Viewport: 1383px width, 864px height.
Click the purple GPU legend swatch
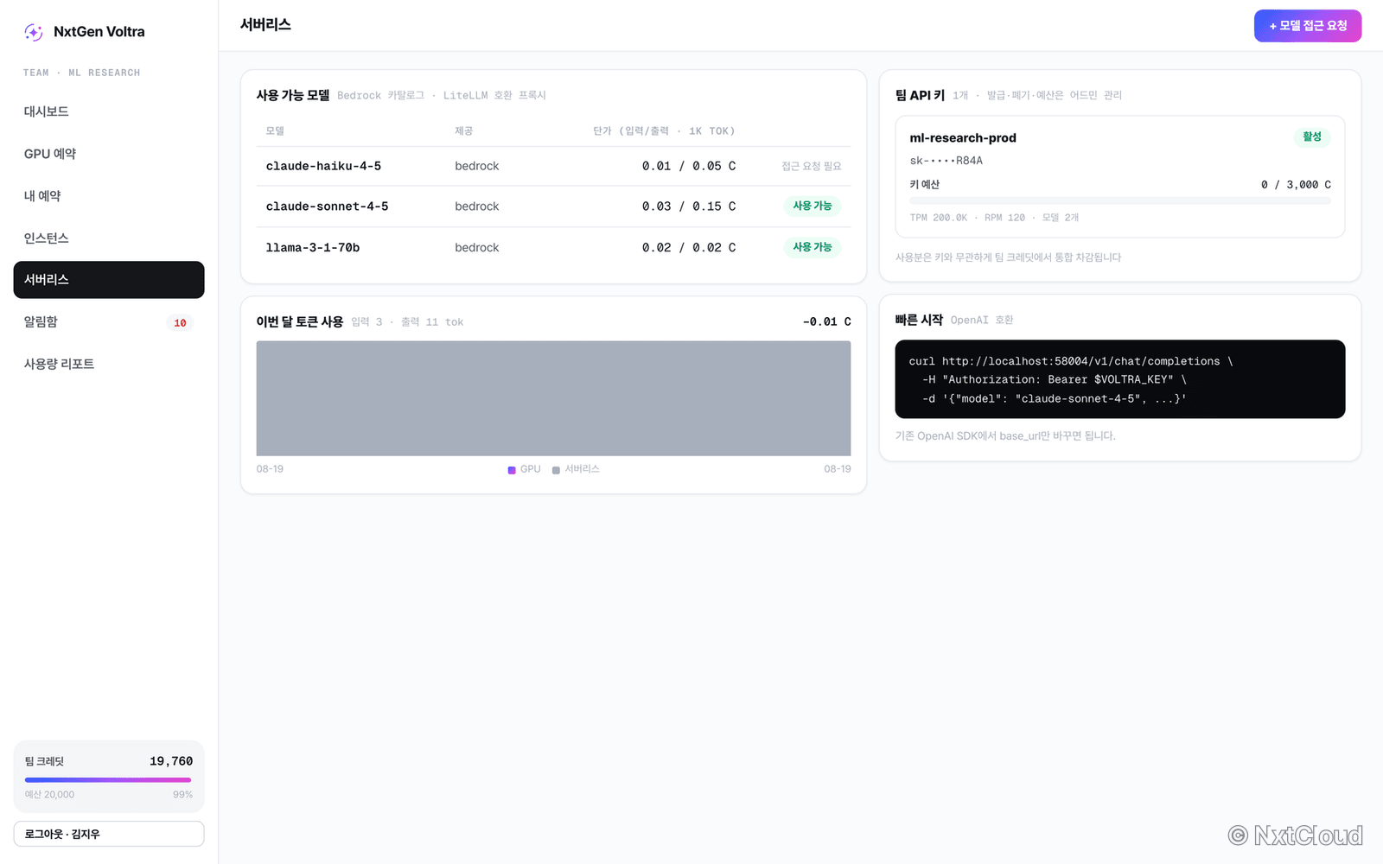(x=512, y=470)
